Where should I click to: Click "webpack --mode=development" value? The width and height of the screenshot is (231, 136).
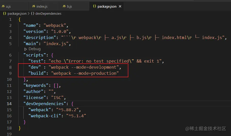(84, 67)
